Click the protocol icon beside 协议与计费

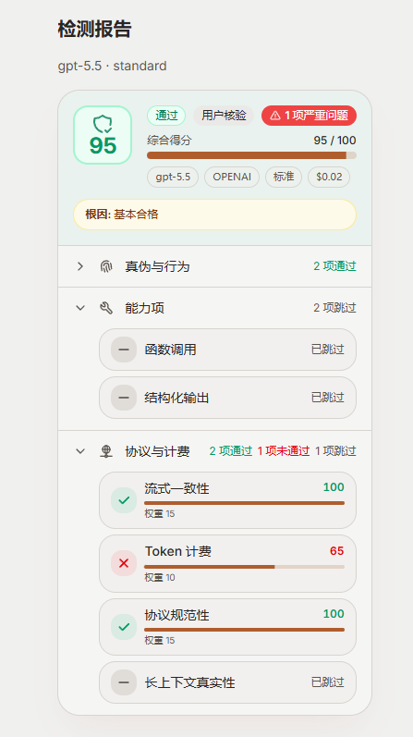[106, 451]
